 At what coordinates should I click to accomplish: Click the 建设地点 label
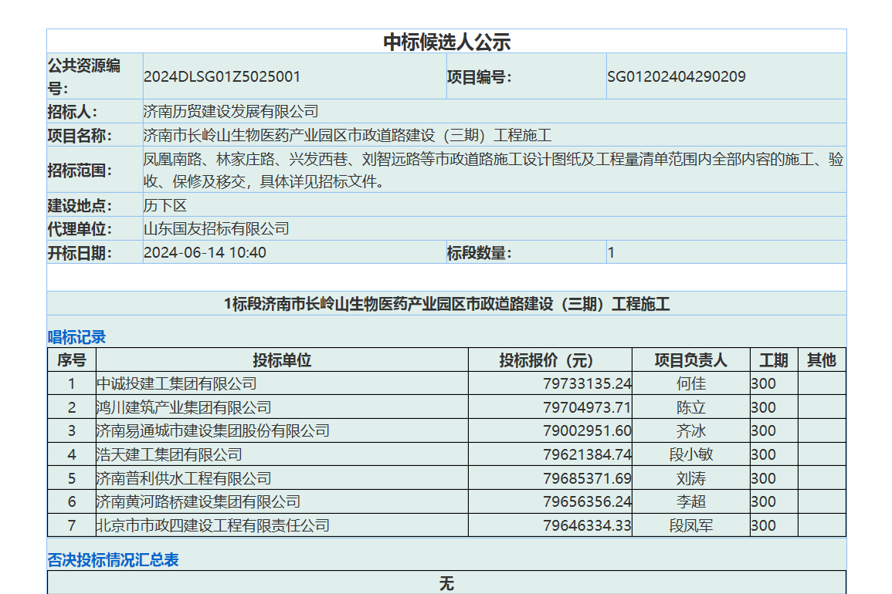click(x=80, y=206)
